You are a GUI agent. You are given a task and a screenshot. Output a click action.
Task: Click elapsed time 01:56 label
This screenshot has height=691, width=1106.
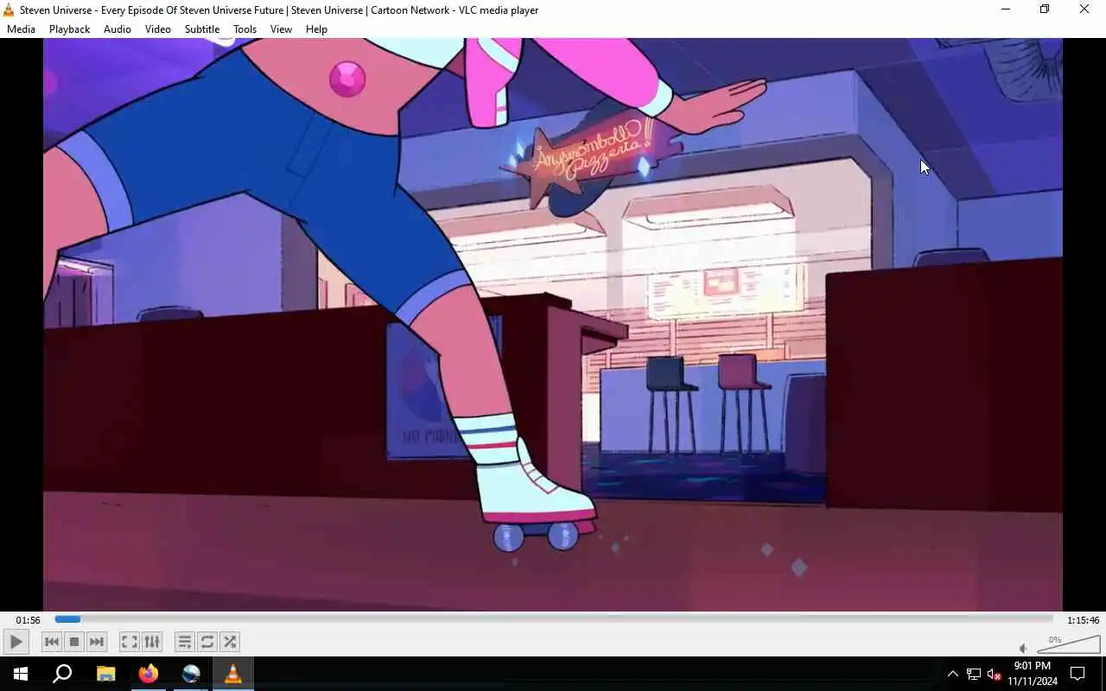coord(28,620)
